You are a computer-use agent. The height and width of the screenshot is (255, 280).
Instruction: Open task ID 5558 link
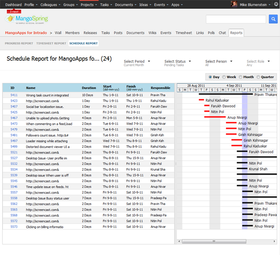[x=14, y=198]
